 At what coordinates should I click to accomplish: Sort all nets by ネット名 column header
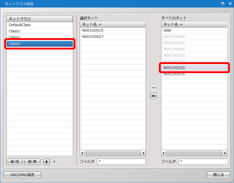point(194,24)
